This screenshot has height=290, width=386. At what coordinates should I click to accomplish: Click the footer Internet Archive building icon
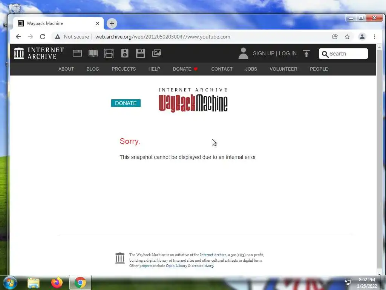(x=120, y=258)
